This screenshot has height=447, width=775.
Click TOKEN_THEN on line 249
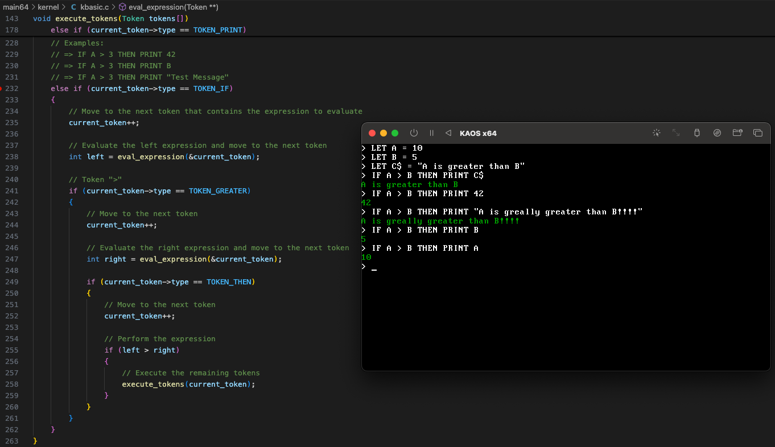coord(229,282)
